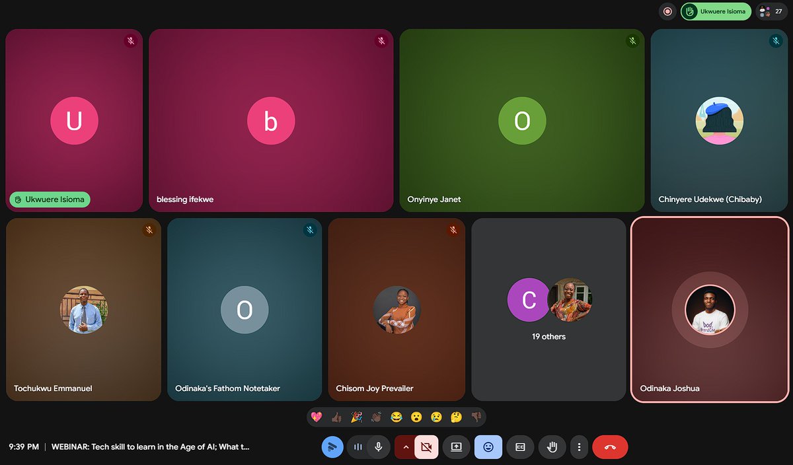793x465 pixels.
Task: Send the crying face reaction
Action: click(436, 417)
